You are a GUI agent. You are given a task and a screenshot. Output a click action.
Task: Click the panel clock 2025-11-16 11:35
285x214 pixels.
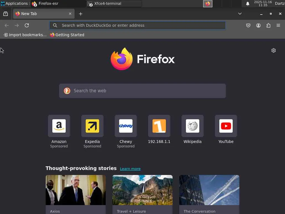(263, 3)
